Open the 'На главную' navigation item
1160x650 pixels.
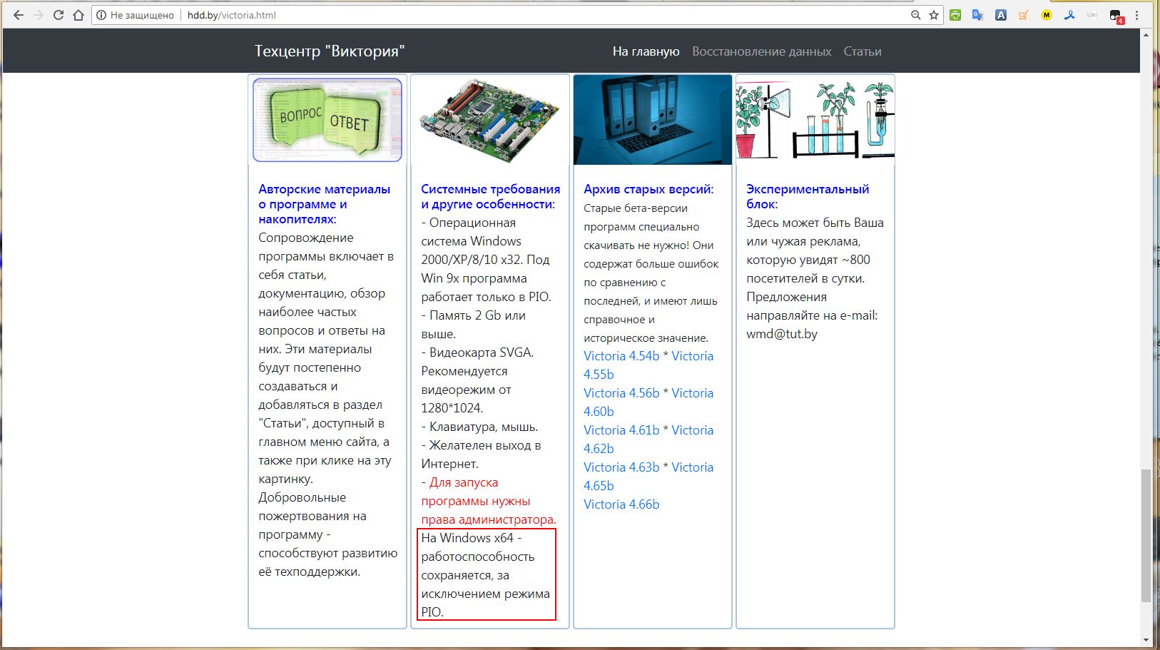(x=646, y=51)
